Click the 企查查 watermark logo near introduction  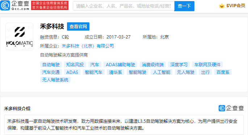[x=231, y=108]
